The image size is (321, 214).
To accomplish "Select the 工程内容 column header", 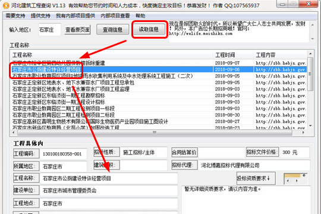I will [280, 55].
